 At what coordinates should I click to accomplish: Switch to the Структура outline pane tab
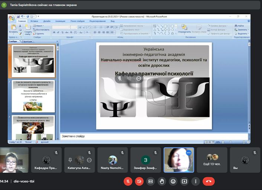(27, 41)
